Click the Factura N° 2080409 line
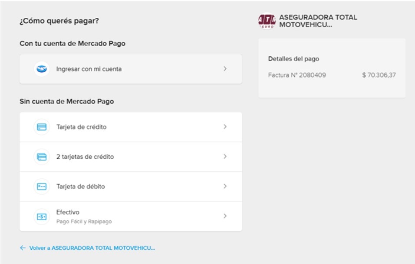 coord(297,76)
